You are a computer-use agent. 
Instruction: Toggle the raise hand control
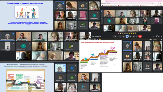pos(134,36)
